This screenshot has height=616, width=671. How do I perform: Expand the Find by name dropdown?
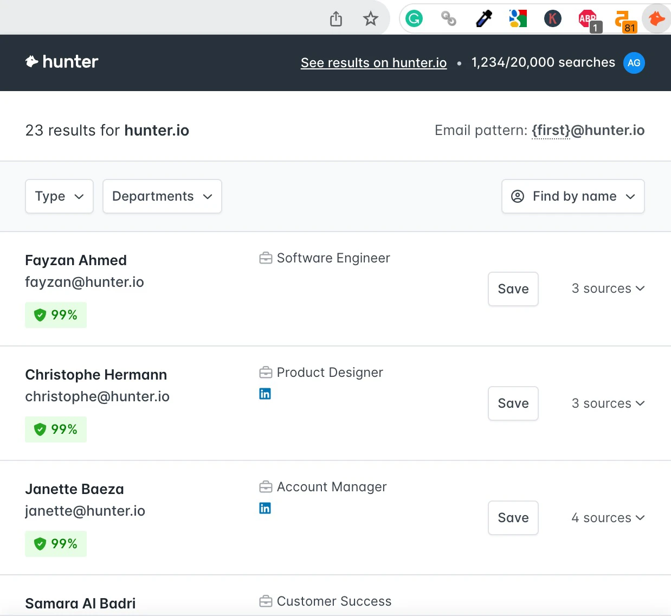(x=573, y=196)
